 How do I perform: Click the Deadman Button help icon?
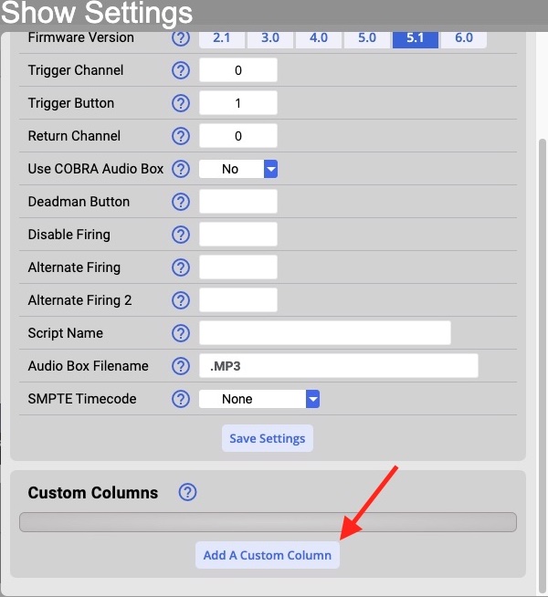pos(181,202)
